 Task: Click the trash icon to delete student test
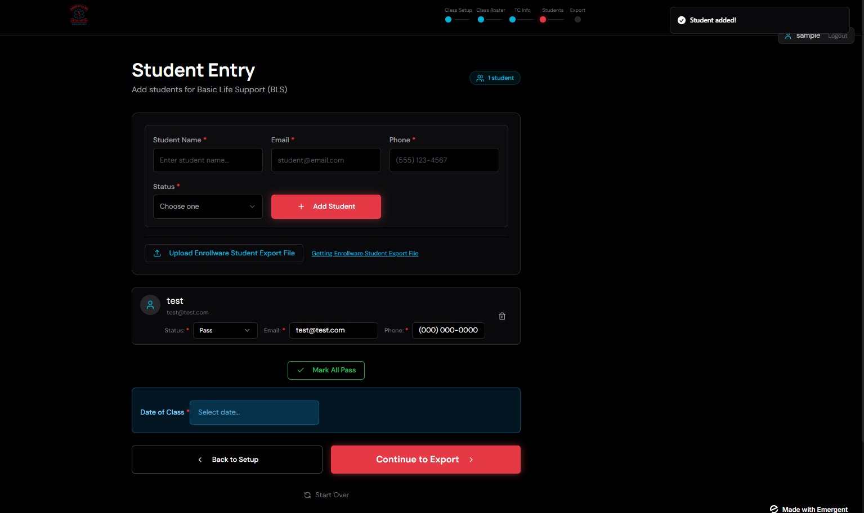pyautogui.click(x=502, y=316)
